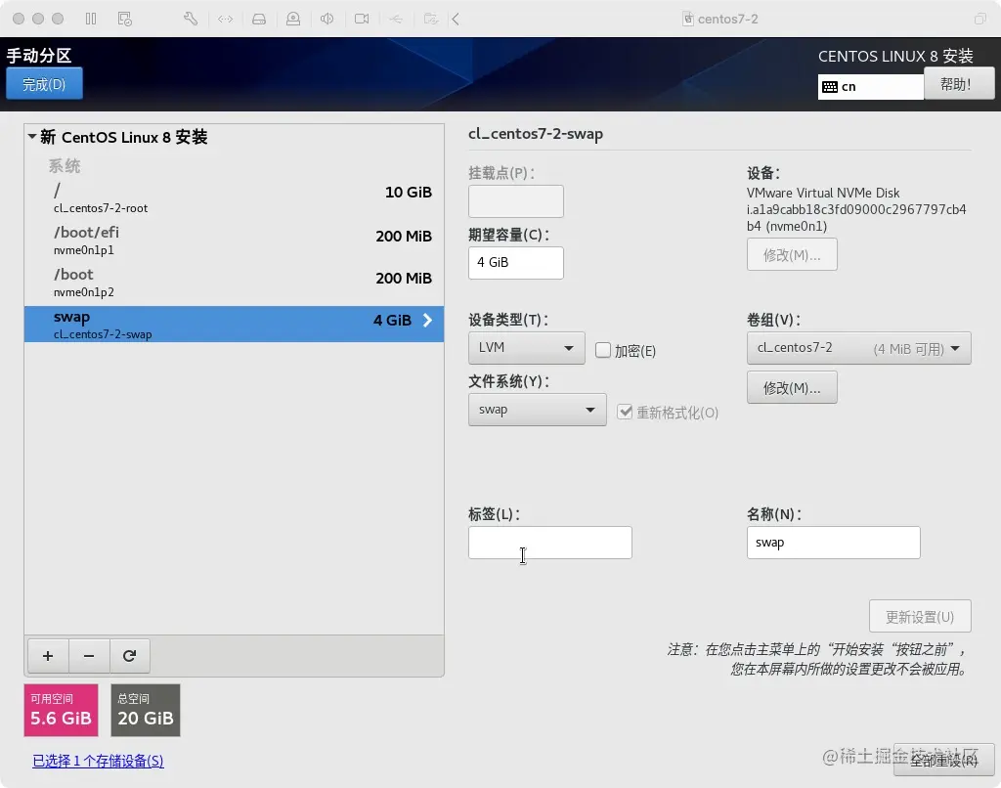Screen dimensions: 1001x788
Task: Collapse the toolbar with left chevron
Action: pyautogui.click(x=456, y=19)
